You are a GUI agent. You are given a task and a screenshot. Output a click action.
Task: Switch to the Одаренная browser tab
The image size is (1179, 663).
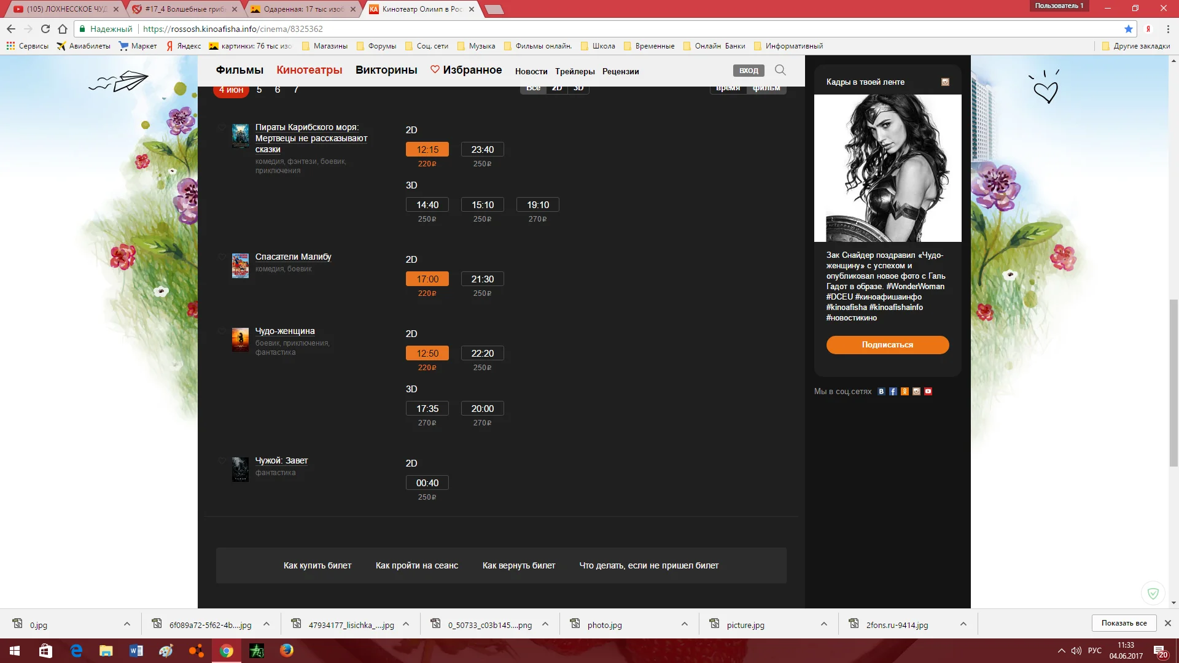(303, 9)
